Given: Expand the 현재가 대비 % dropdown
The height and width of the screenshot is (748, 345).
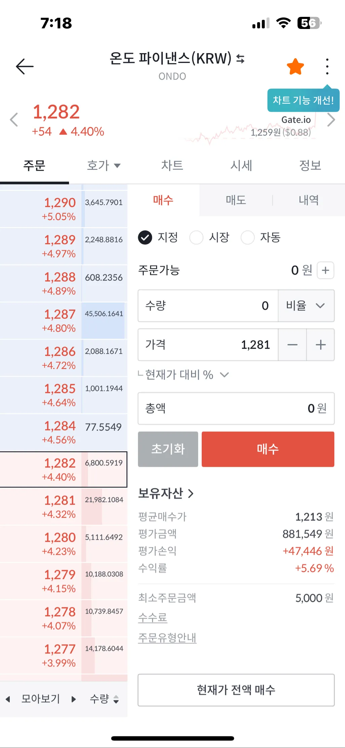Looking at the screenshot, I should (x=184, y=375).
